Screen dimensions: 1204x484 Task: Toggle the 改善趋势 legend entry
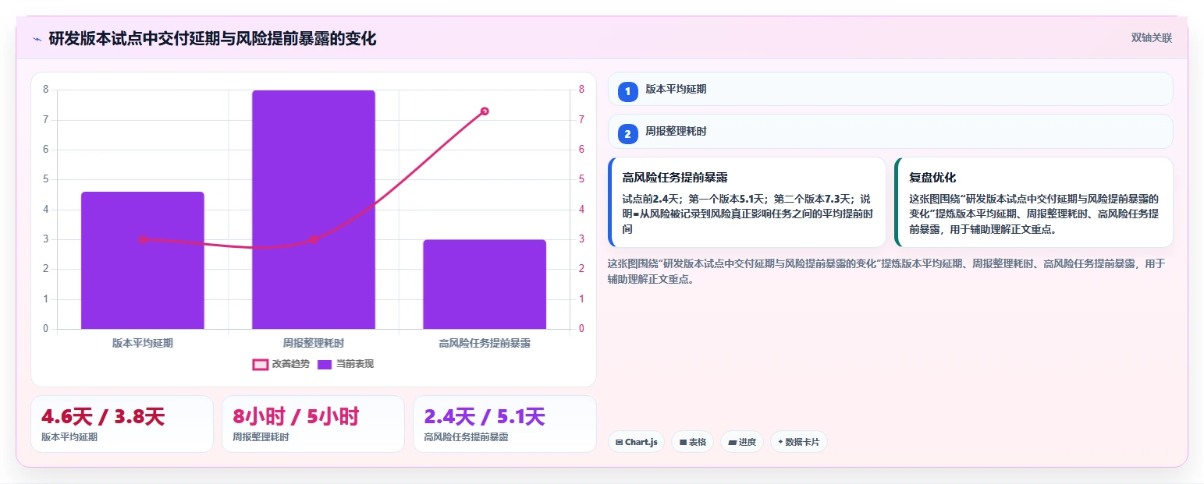point(281,364)
